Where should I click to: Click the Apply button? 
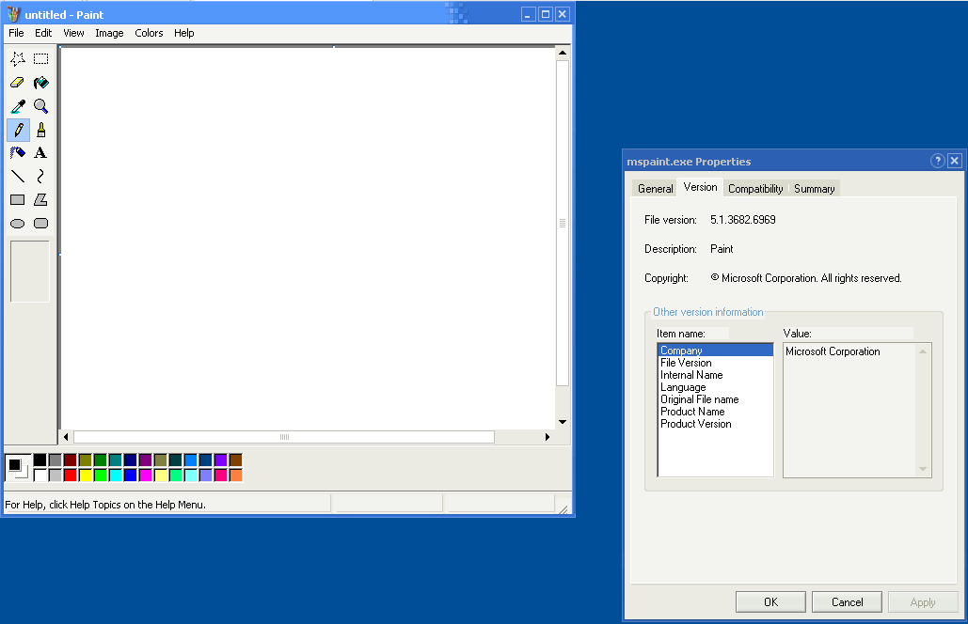click(x=923, y=601)
